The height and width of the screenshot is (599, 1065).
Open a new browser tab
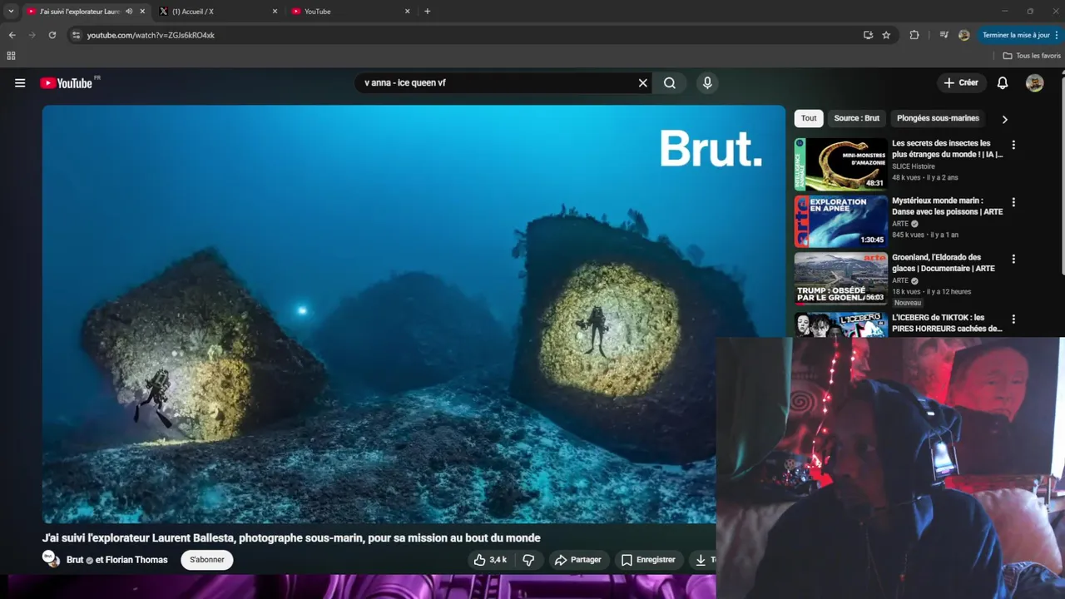pyautogui.click(x=428, y=12)
